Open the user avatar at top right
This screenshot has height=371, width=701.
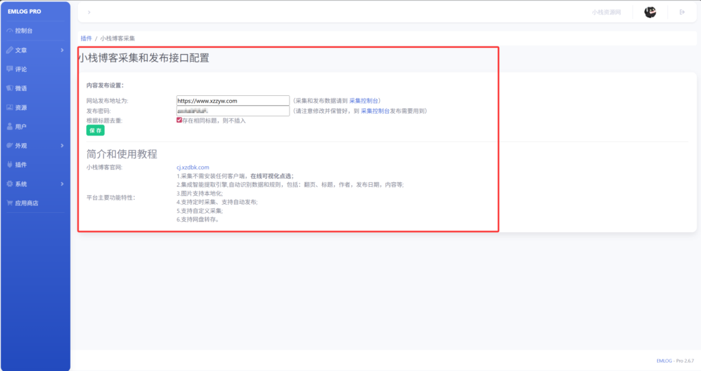point(650,12)
